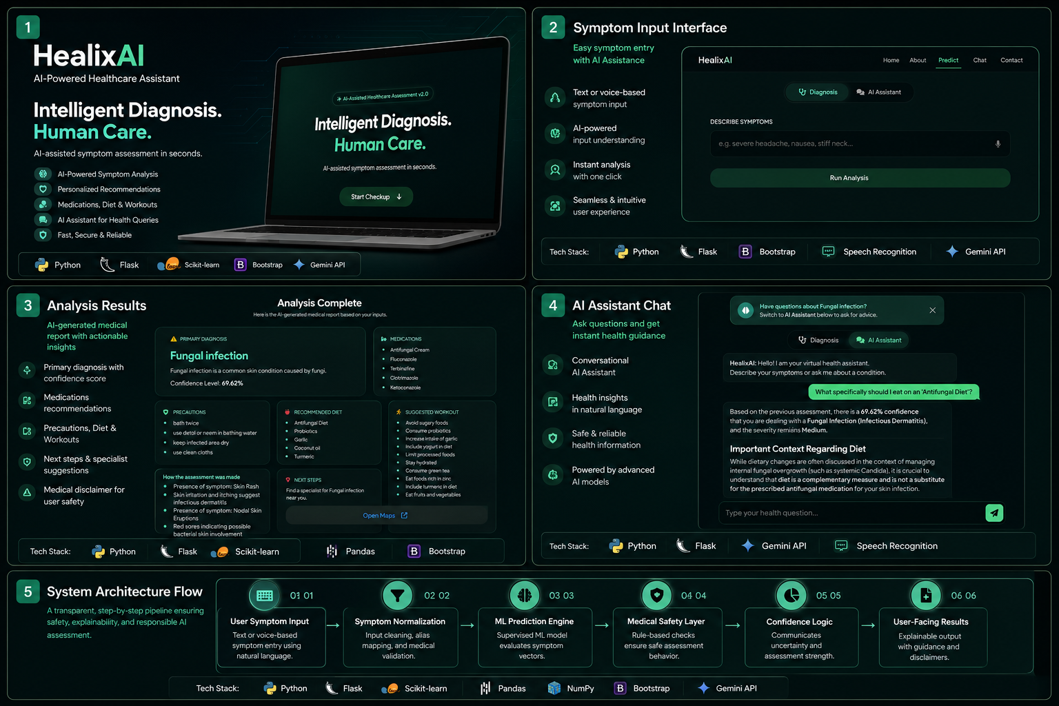Screen dimensions: 1059x706
Task: Click ML Prediction Engine step card
Action: pyautogui.click(x=534, y=638)
